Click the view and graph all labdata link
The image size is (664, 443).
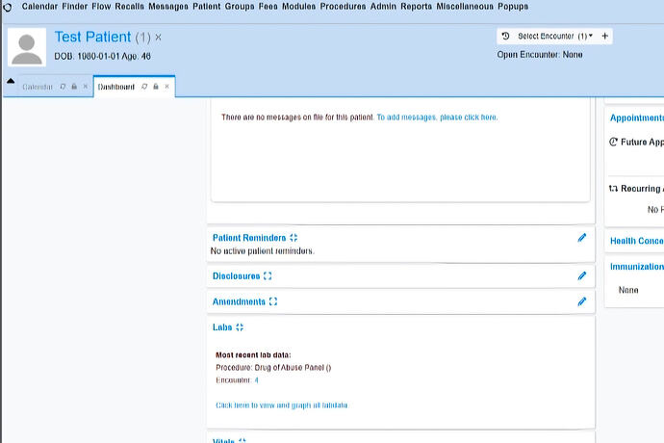point(282,405)
